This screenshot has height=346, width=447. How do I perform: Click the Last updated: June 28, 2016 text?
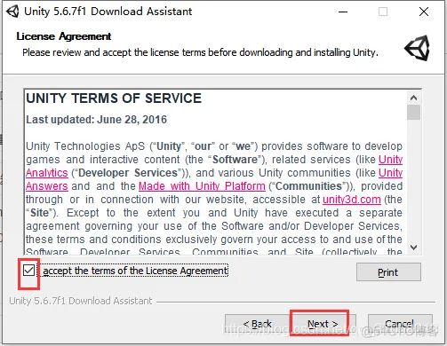tap(97, 120)
